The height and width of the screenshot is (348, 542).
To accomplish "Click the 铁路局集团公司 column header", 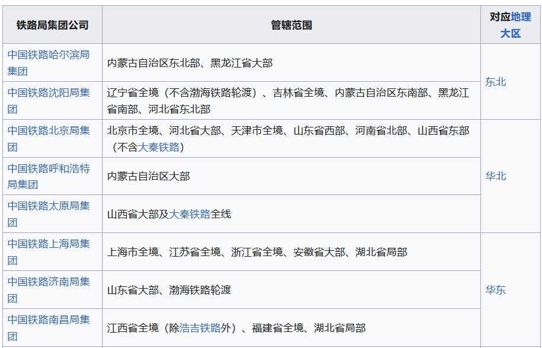I will pyautogui.click(x=53, y=25).
